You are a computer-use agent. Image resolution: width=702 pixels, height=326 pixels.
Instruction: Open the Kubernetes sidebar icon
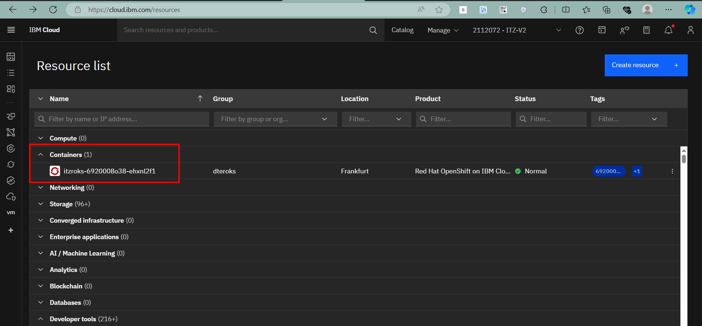(x=11, y=149)
